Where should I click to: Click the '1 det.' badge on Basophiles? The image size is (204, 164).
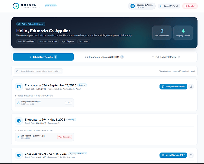tap(68, 103)
